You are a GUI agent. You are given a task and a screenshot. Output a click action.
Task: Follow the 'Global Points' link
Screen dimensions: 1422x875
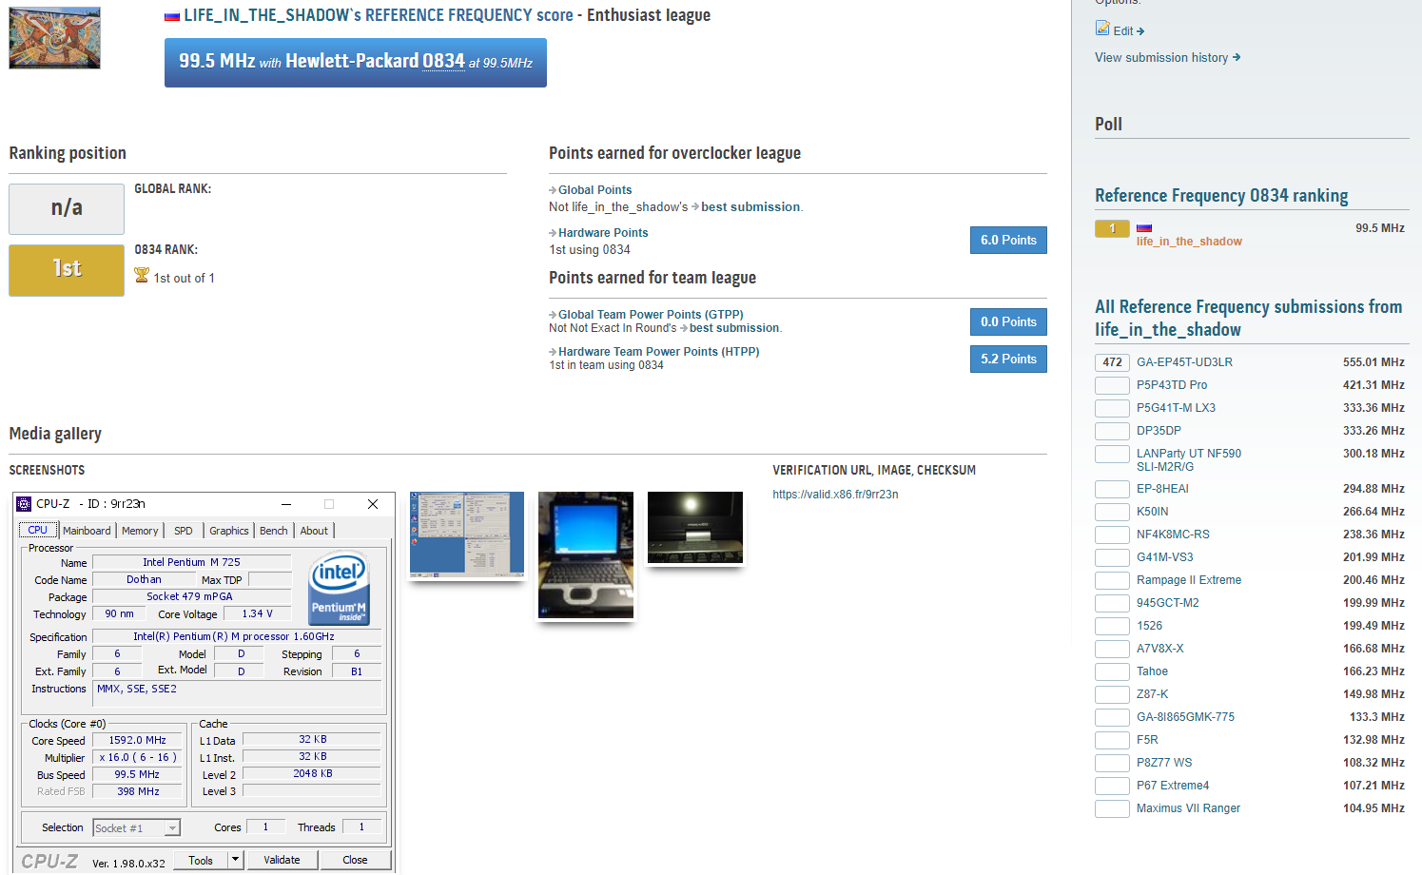595,190
